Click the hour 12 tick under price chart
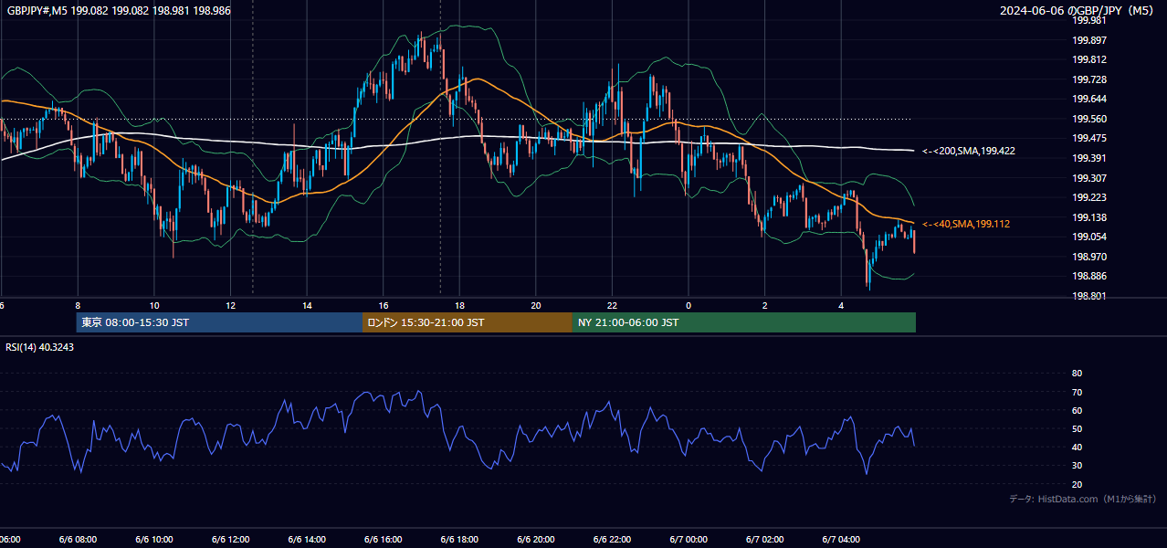Image resolution: width=1167 pixels, height=548 pixels. (x=230, y=305)
